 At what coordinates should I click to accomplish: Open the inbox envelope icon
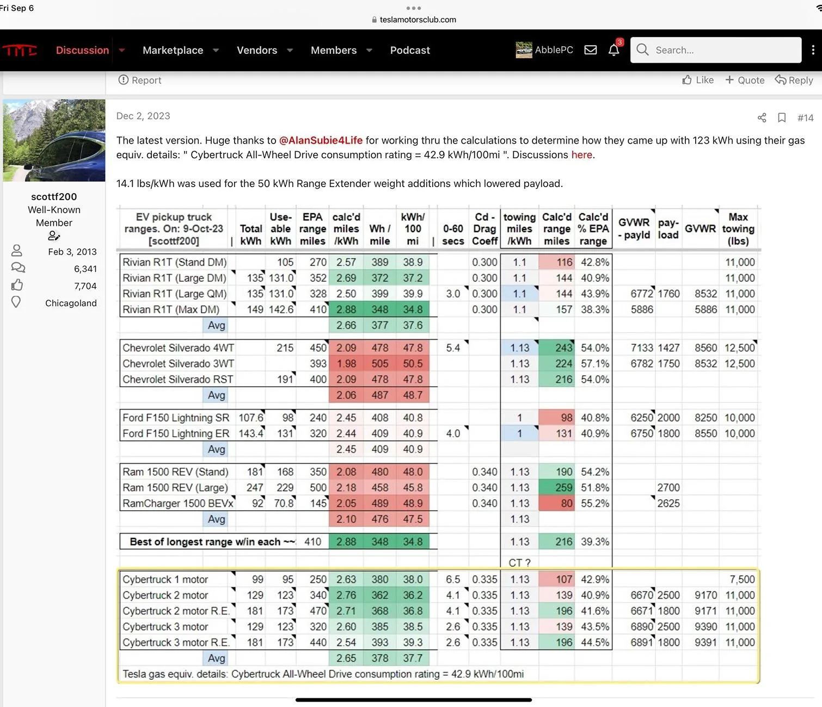point(591,50)
